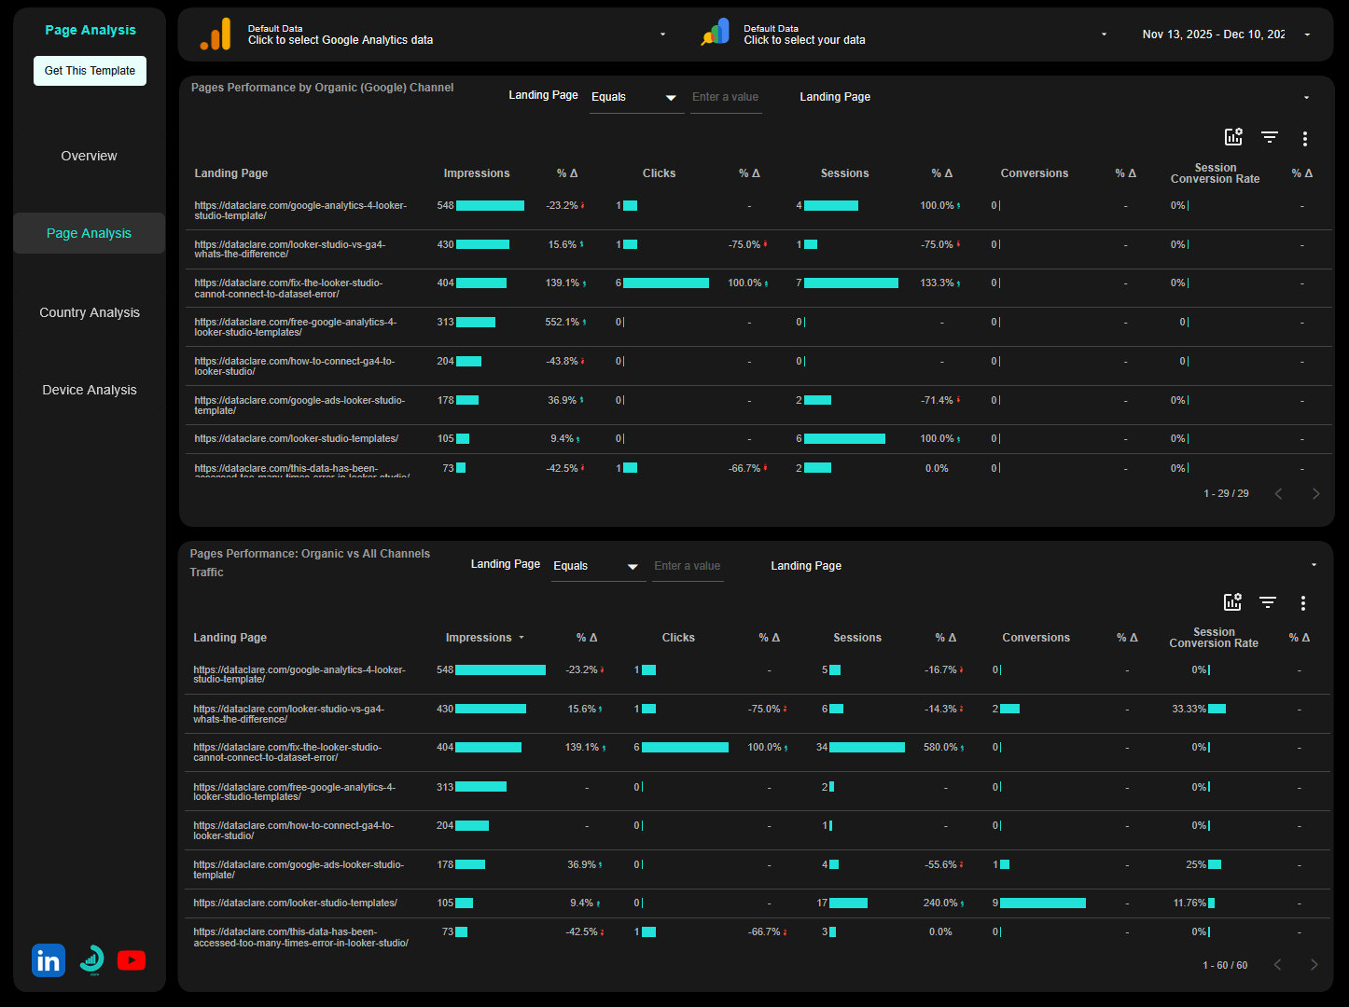Image resolution: width=1349 pixels, height=1007 pixels.
Task: Switch to Country Analysis page
Action: coord(89,312)
